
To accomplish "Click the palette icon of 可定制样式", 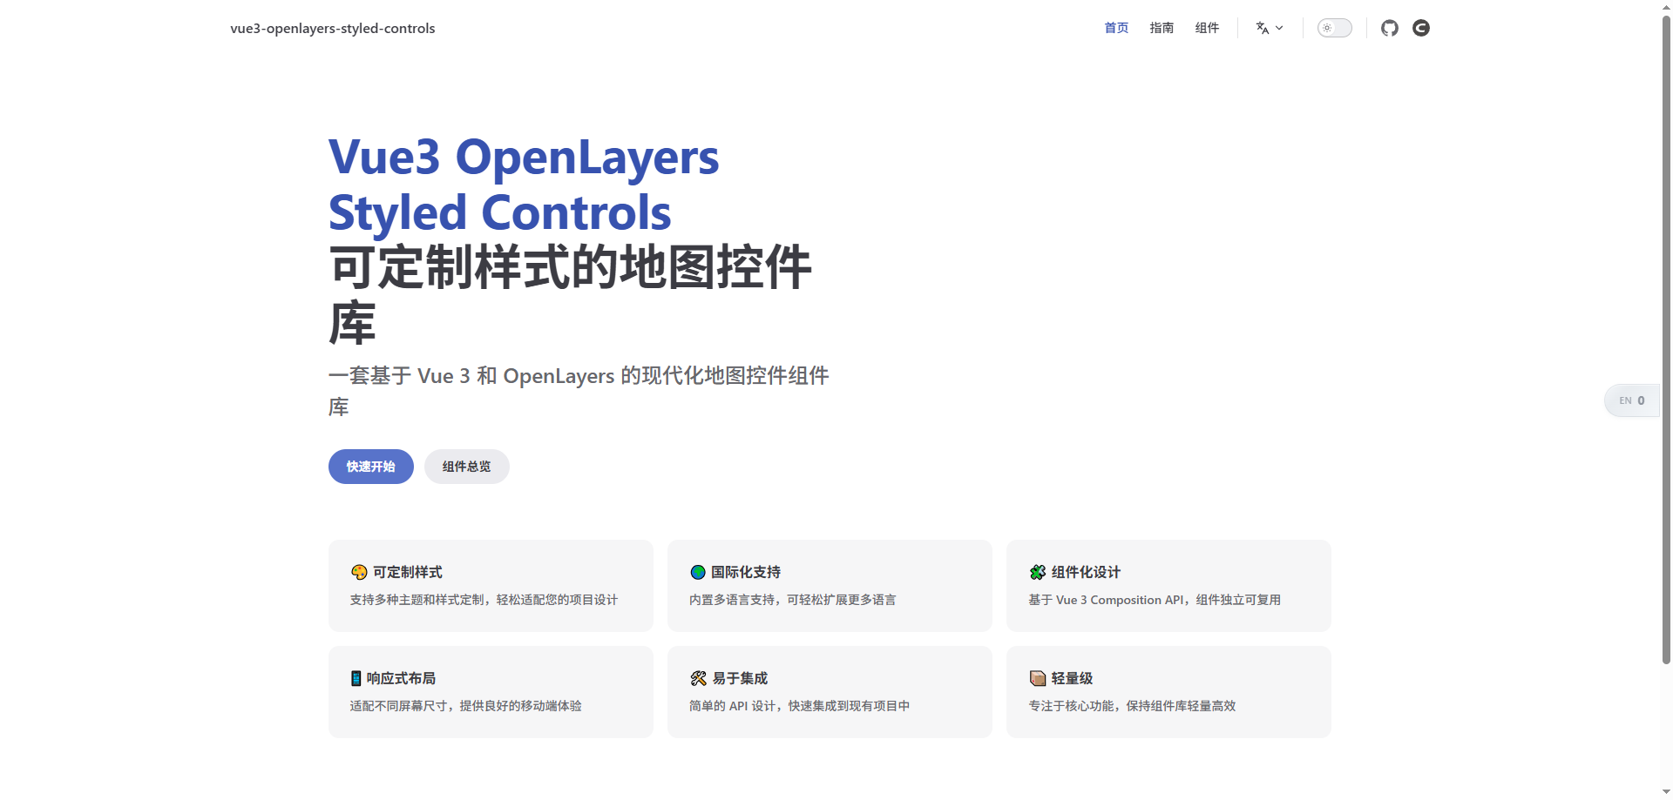I will coord(359,572).
